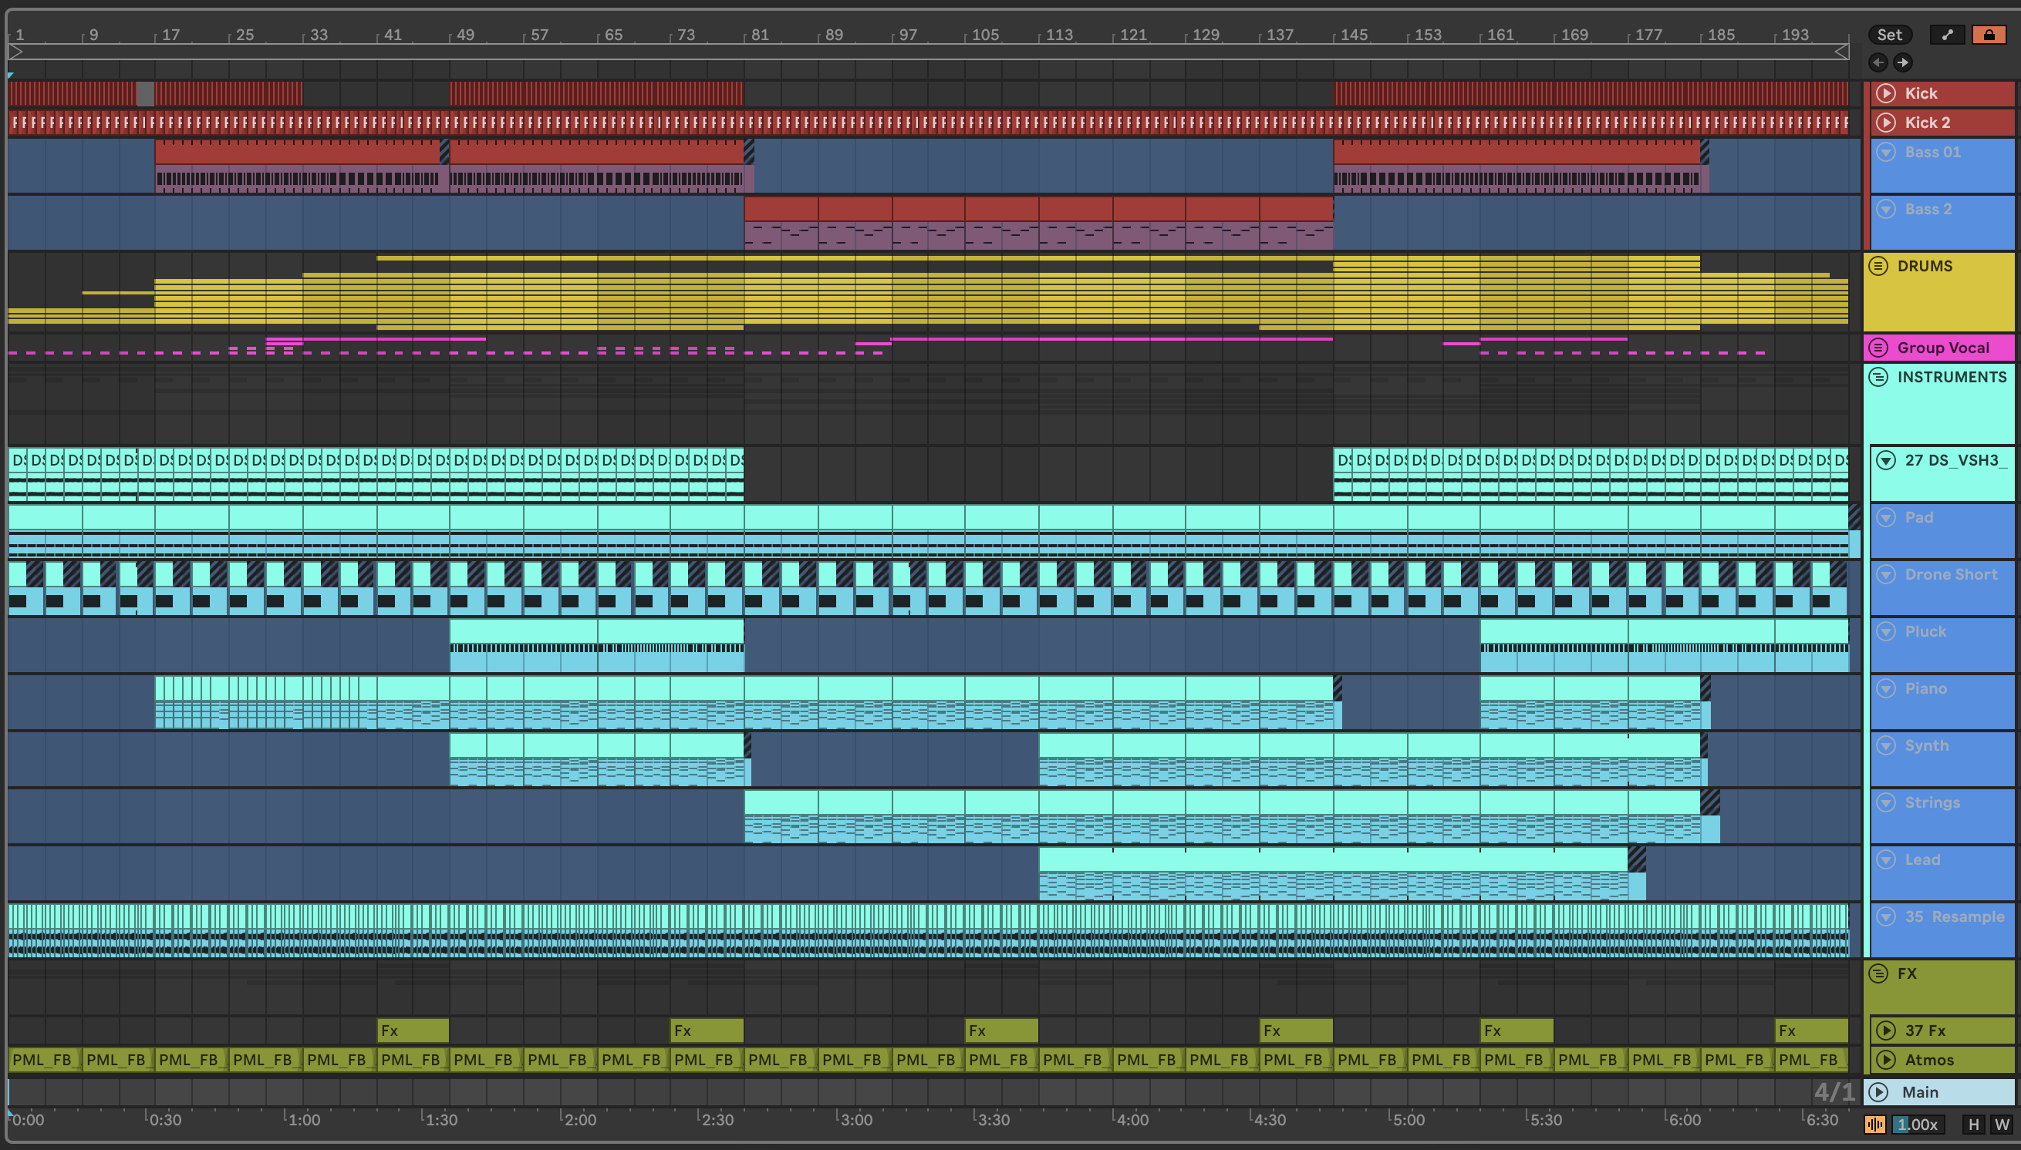Unfold the Kick 2 track arrow
This screenshot has height=1150, width=2021.
coord(1886,123)
